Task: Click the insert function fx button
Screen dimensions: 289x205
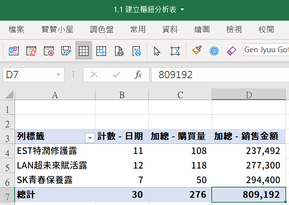Action: (x=138, y=75)
